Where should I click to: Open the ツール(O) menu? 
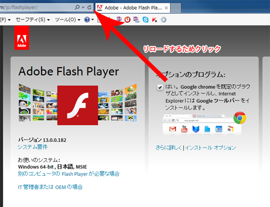click(x=67, y=19)
